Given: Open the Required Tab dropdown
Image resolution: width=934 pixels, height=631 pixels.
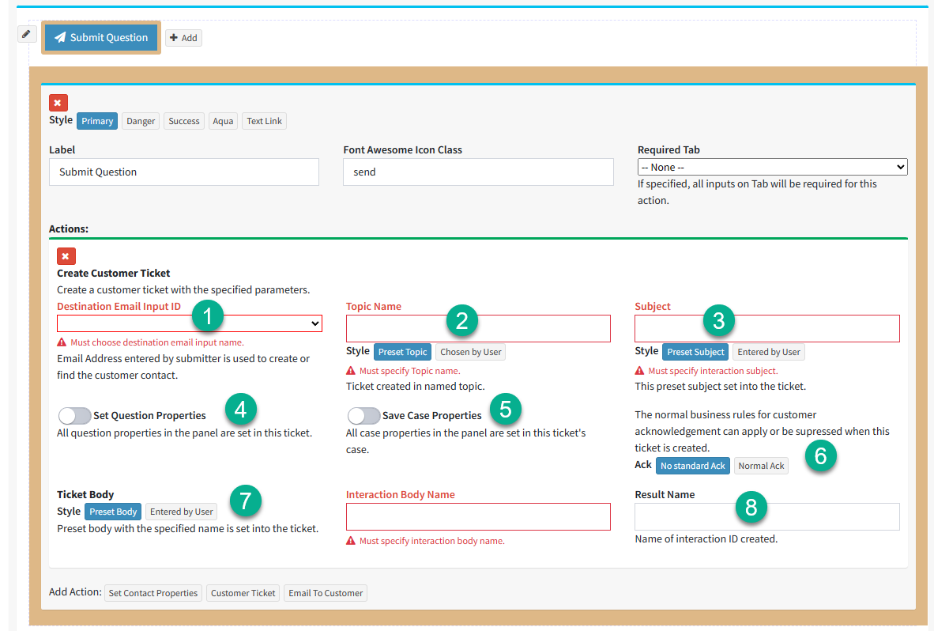Looking at the screenshot, I should click(773, 167).
